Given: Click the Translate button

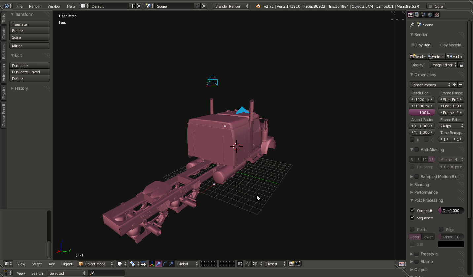Looking at the screenshot, I should click(x=30, y=24).
